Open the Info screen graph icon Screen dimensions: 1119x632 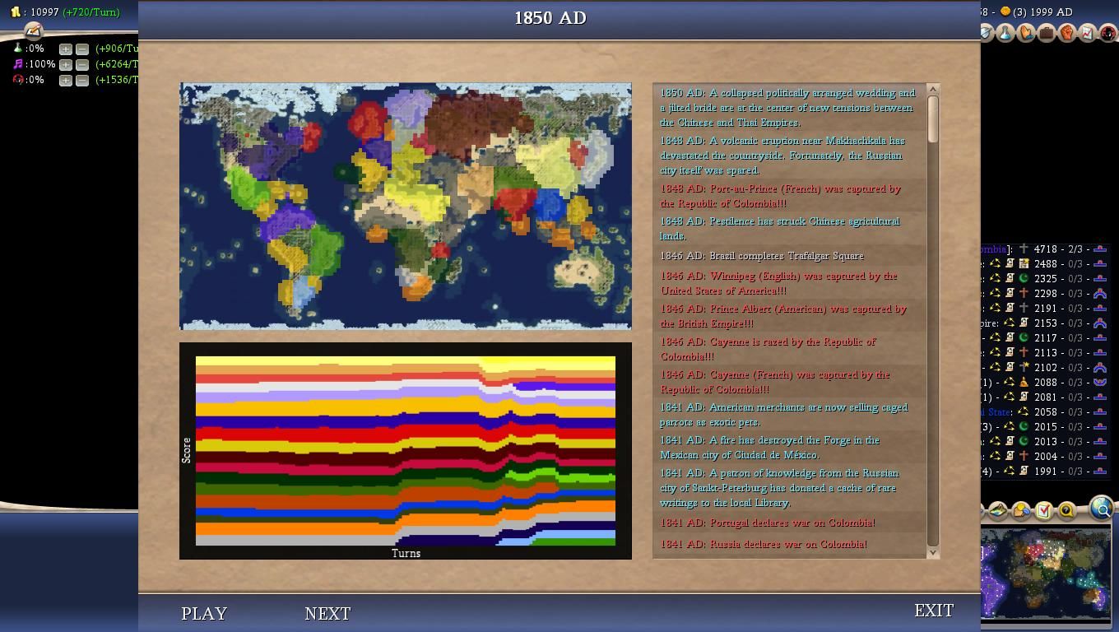(1088, 33)
